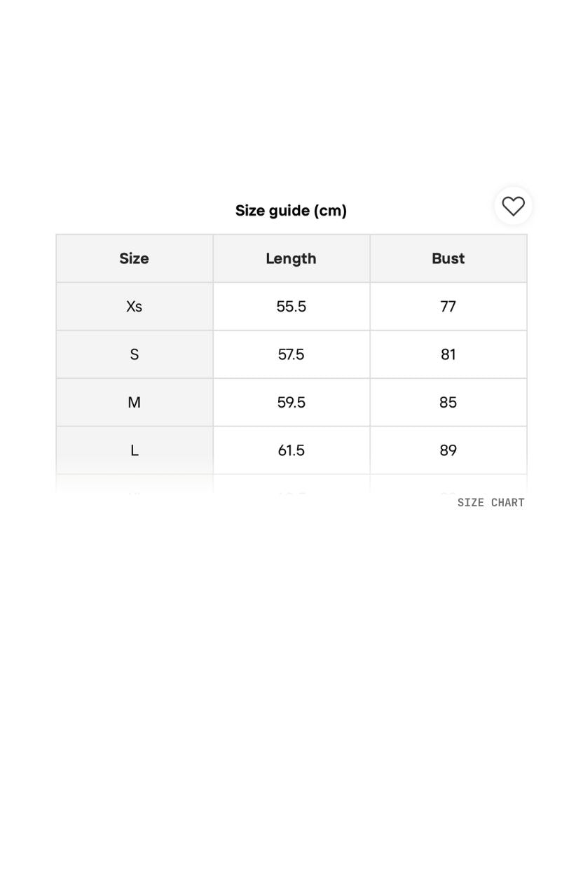This screenshot has width=583, height=874.
Task: Click the SIZE CHART label
Action: pos(491,502)
